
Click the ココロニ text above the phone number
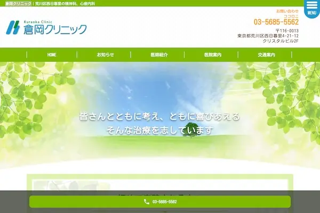[x=291, y=16]
